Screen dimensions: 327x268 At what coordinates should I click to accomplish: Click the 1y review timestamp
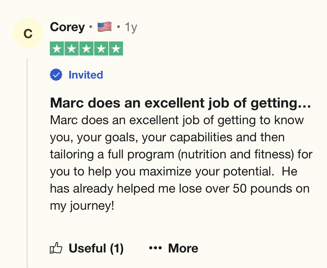pyautogui.click(x=131, y=27)
